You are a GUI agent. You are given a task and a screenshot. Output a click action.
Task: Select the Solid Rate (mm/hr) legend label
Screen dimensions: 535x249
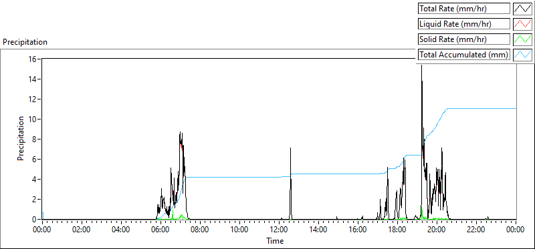464,39
